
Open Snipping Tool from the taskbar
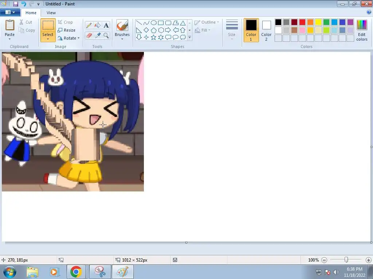[100, 272]
